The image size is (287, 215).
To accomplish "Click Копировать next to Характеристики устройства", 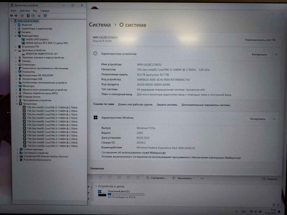I will (x=259, y=55).
